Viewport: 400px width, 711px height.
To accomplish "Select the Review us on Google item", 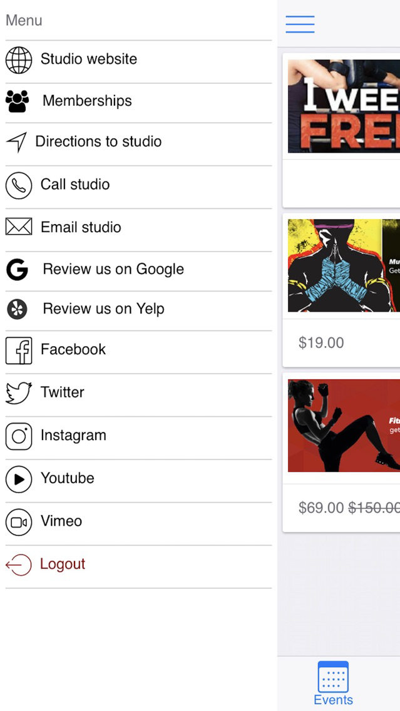I will [138, 269].
